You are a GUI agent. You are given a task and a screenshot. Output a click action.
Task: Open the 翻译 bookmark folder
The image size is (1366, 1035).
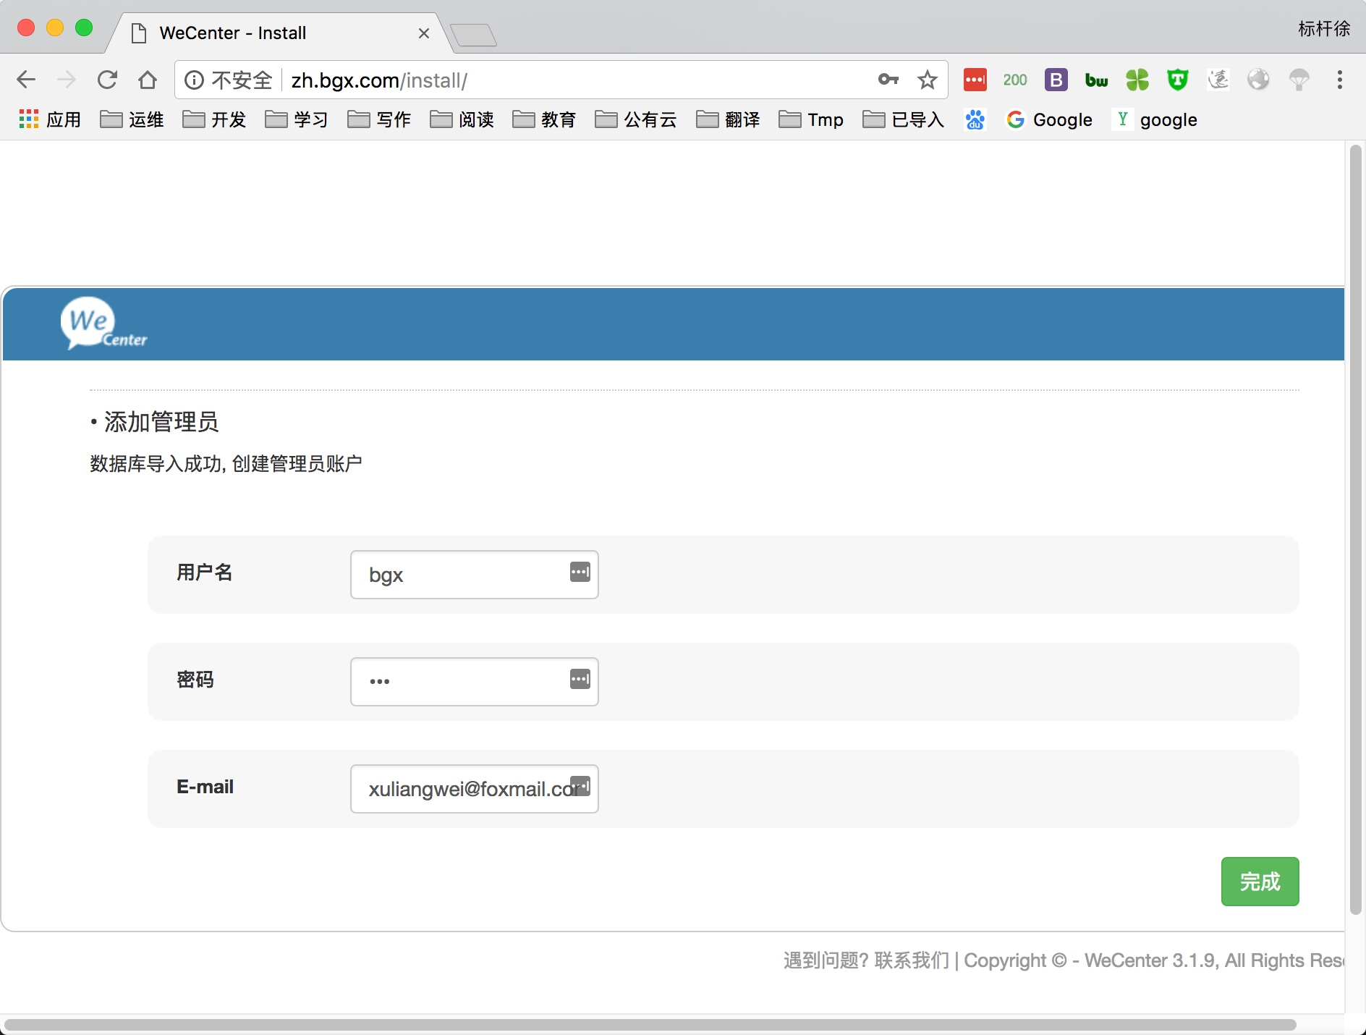point(728,119)
